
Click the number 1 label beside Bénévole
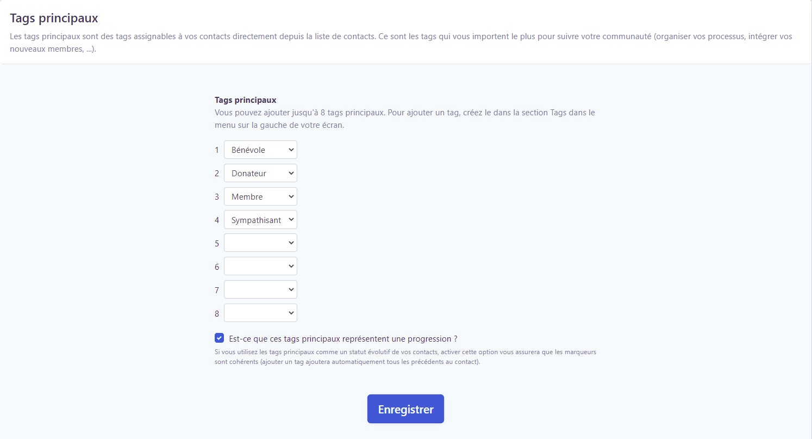coord(217,150)
